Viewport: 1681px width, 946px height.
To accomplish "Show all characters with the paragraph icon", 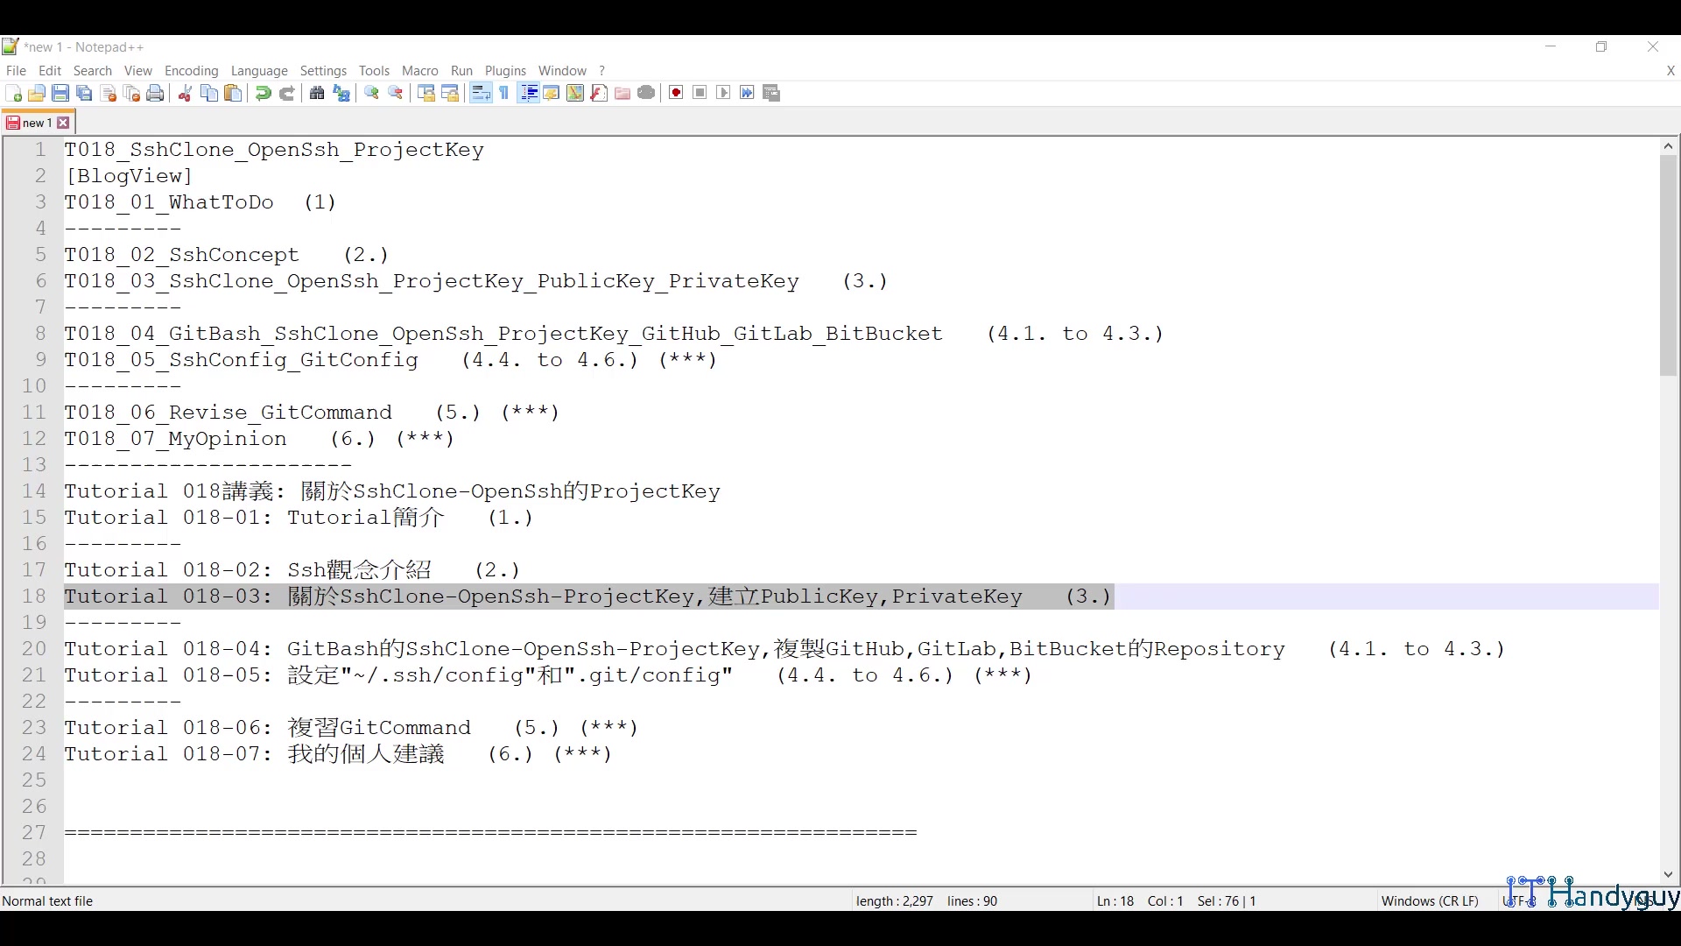I will pyautogui.click(x=504, y=93).
